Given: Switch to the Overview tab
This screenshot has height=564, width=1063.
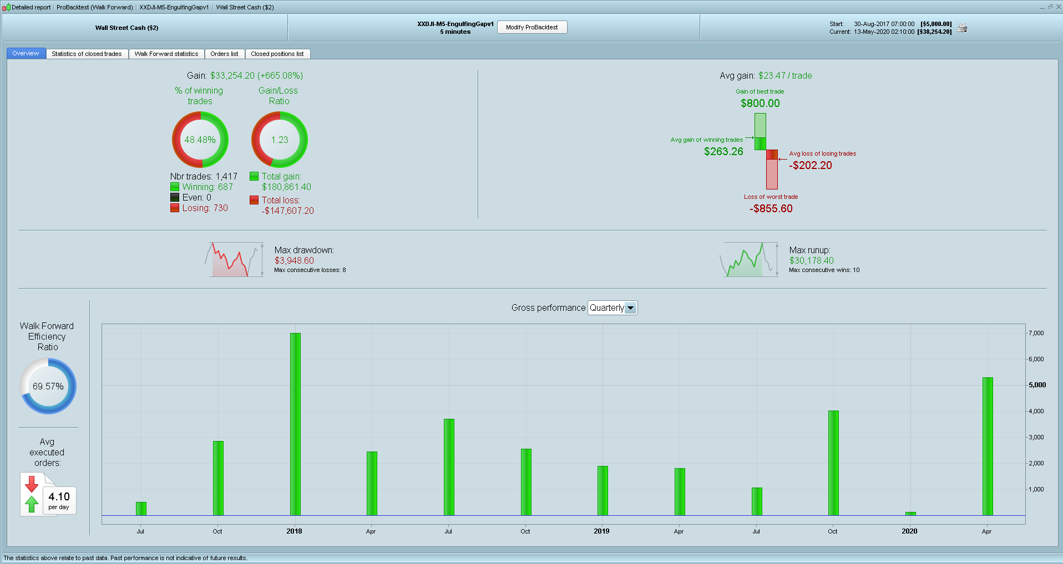Looking at the screenshot, I should (26, 54).
